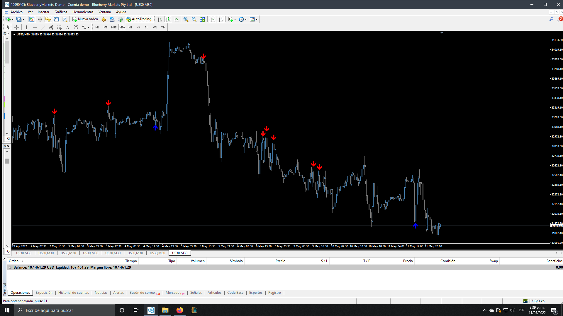
Task: Zoom in on the chart
Action: pyautogui.click(x=186, y=19)
